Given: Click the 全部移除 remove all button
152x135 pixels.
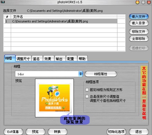Looking at the screenshot, I should [139, 39].
